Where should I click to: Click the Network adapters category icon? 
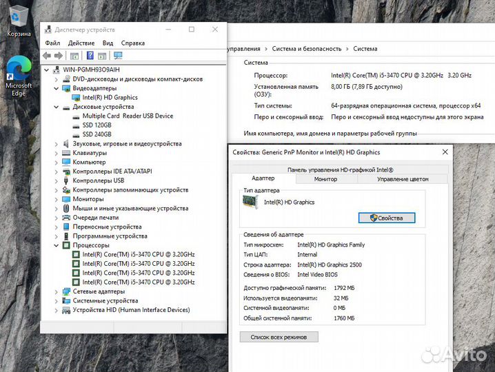[x=66, y=291]
